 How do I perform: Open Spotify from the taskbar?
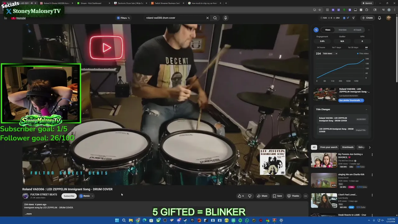pyautogui.click(x=240, y=220)
